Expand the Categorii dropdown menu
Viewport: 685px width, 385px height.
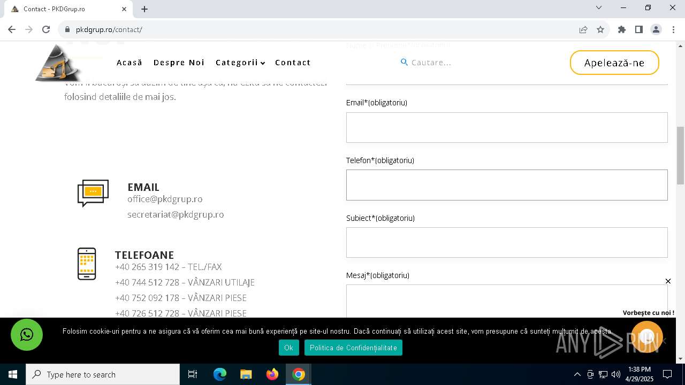click(240, 63)
